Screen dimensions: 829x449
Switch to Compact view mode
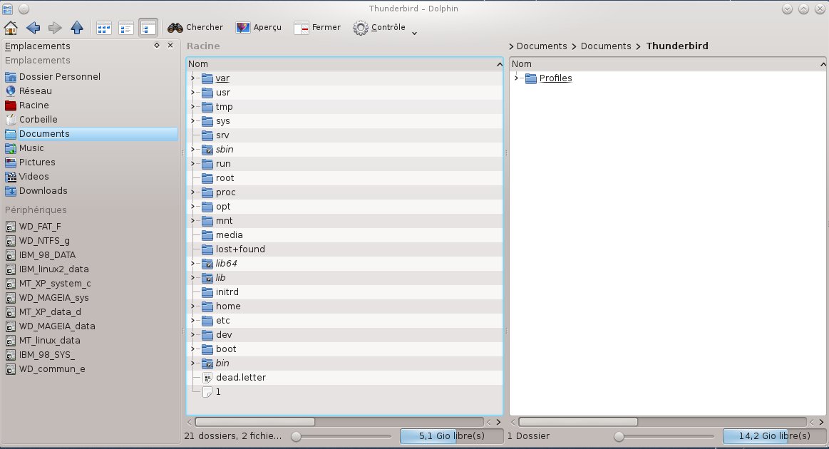pyautogui.click(x=126, y=28)
